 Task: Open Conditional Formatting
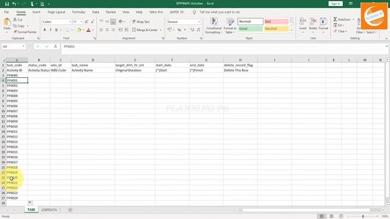coord(214,26)
